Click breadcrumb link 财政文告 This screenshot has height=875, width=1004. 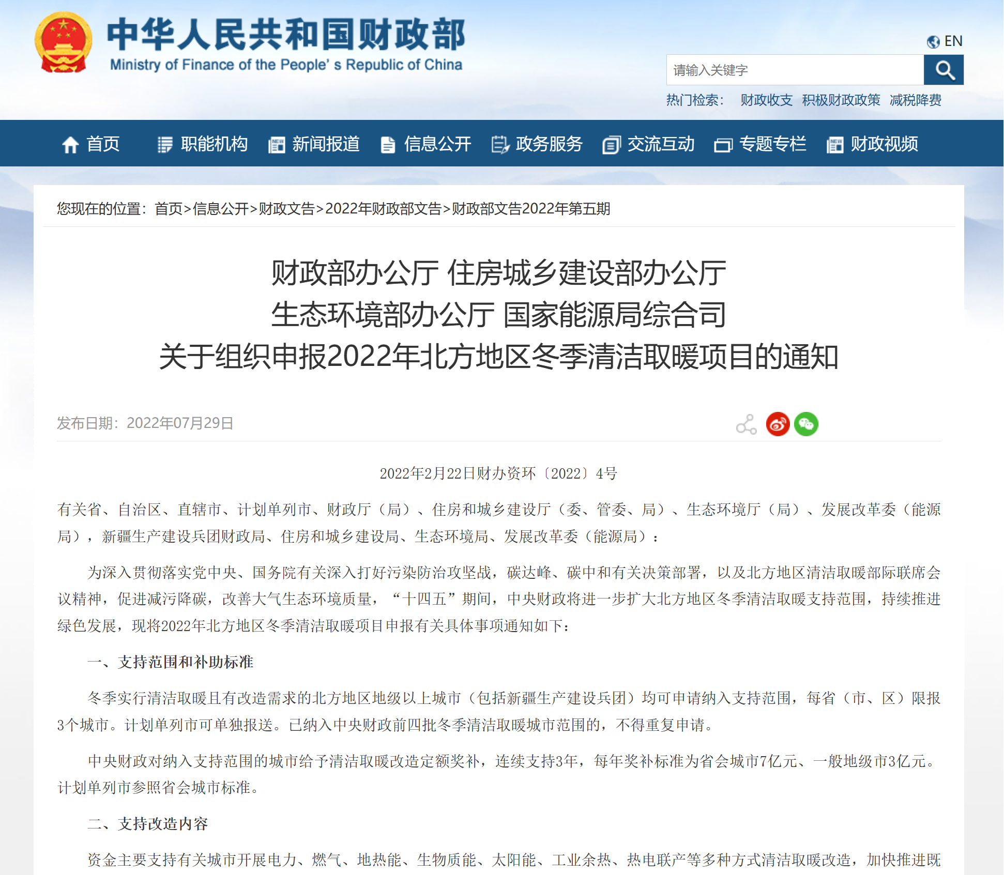coord(287,209)
